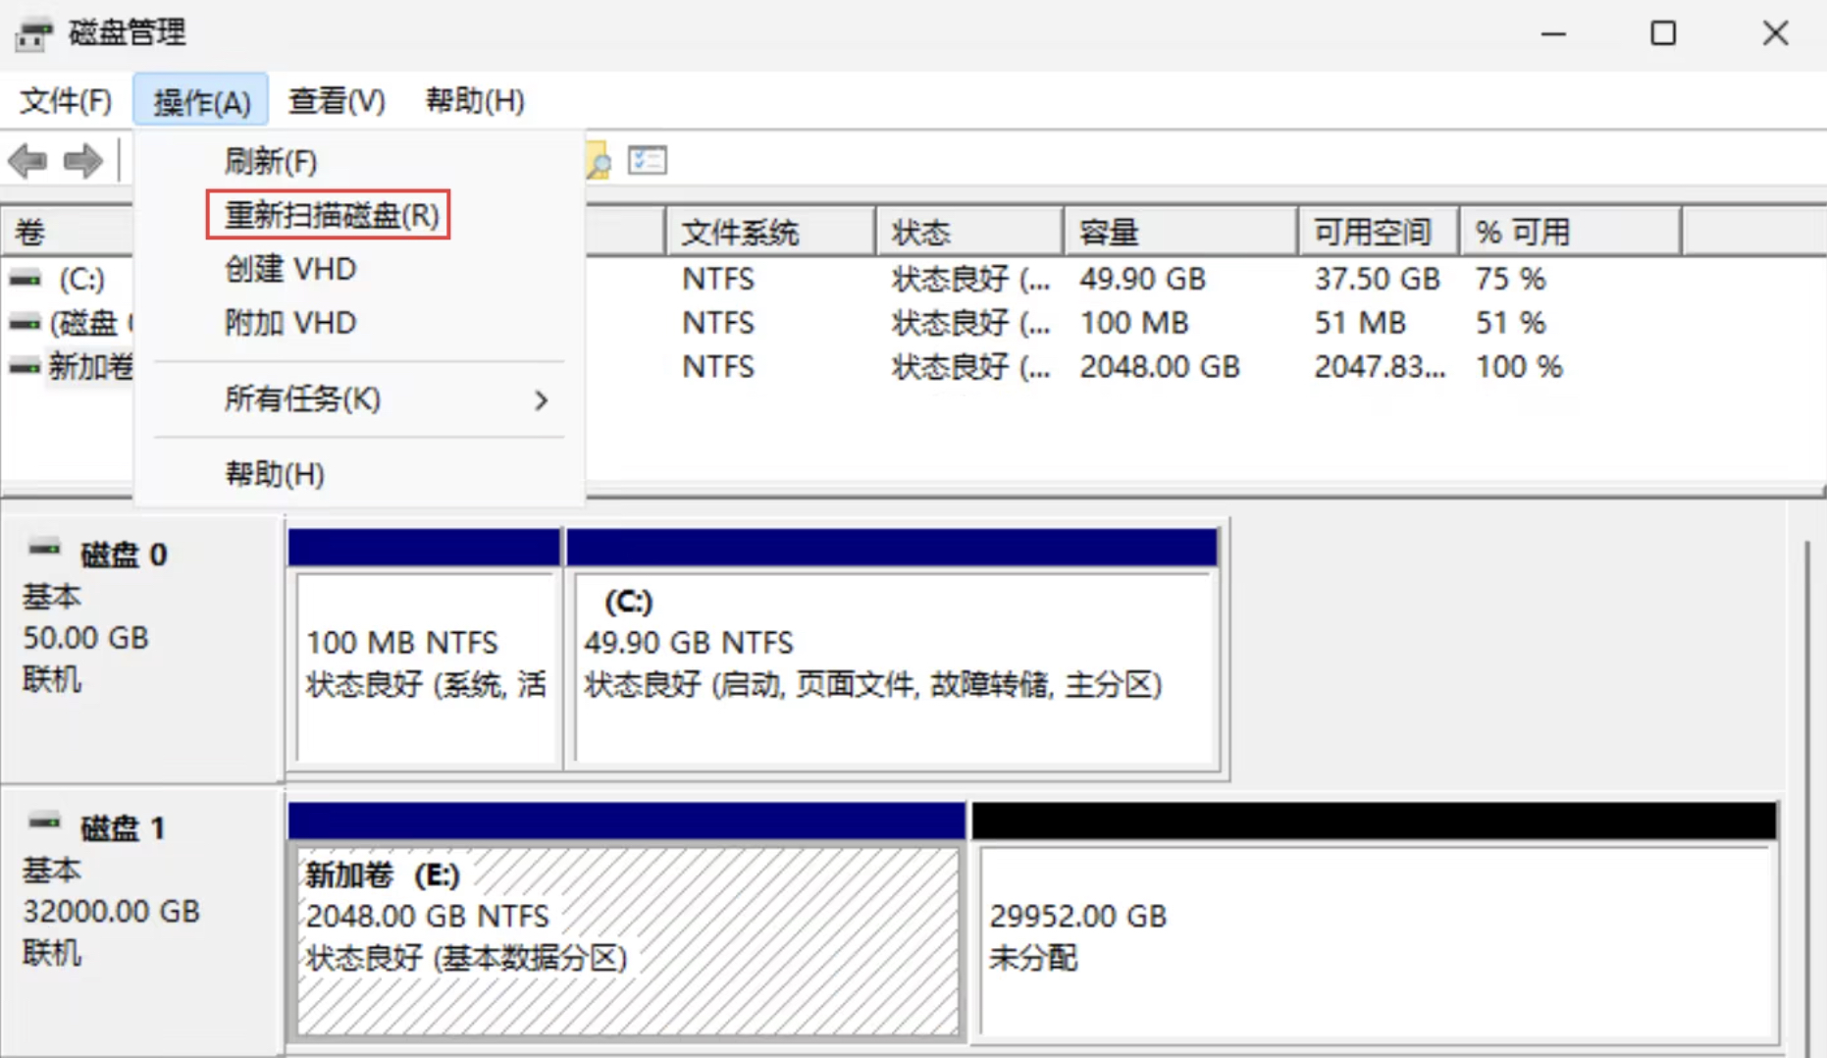
Task: Select the (磁盘 volume name in the list
Action: coord(91,323)
